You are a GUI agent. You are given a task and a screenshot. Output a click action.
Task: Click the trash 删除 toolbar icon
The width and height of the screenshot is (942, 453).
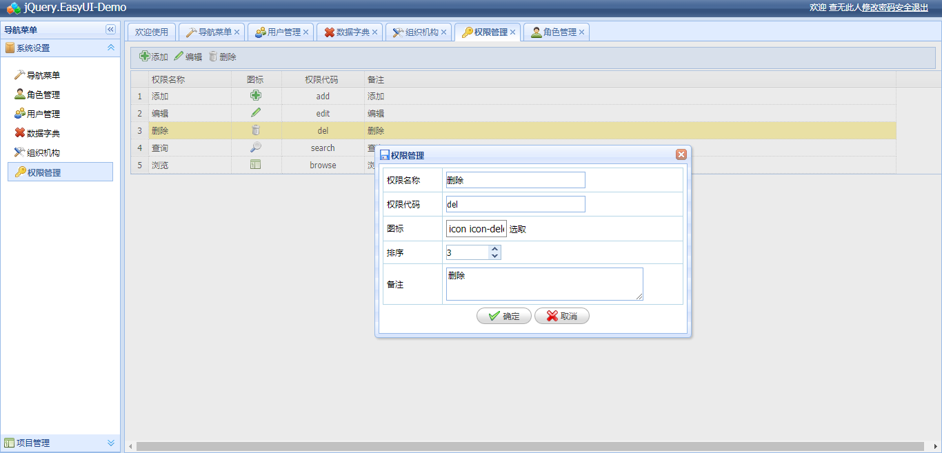[x=213, y=57]
